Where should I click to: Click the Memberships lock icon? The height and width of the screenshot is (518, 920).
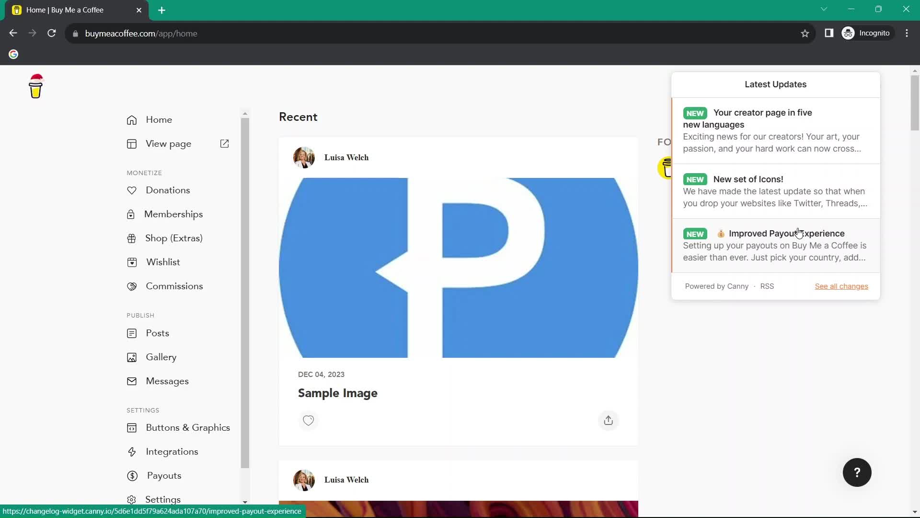[x=131, y=214]
